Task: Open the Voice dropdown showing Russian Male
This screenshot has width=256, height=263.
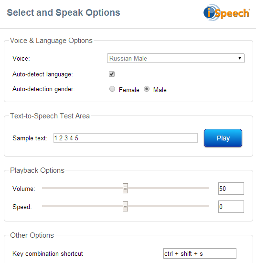Action: pos(176,58)
